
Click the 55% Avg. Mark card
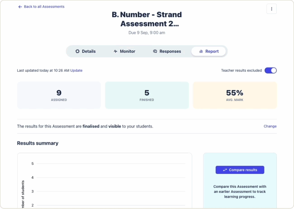pyautogui.click(x=234, y=95)
